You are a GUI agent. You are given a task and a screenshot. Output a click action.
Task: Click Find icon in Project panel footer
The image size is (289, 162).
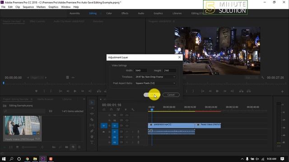pyautogui.click(x=60, y=147)
